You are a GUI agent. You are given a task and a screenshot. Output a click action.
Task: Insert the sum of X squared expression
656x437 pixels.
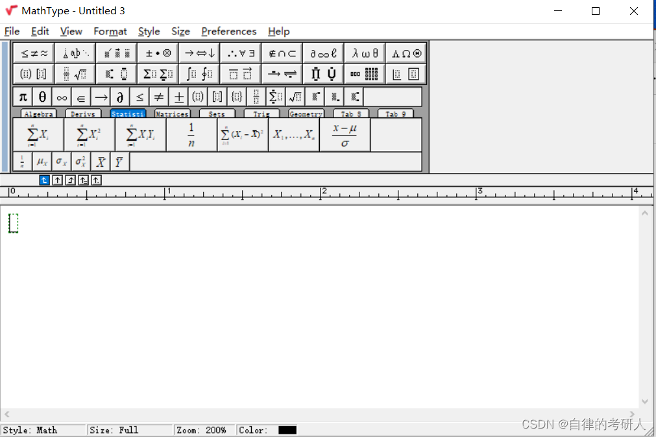tap(90, 135)
